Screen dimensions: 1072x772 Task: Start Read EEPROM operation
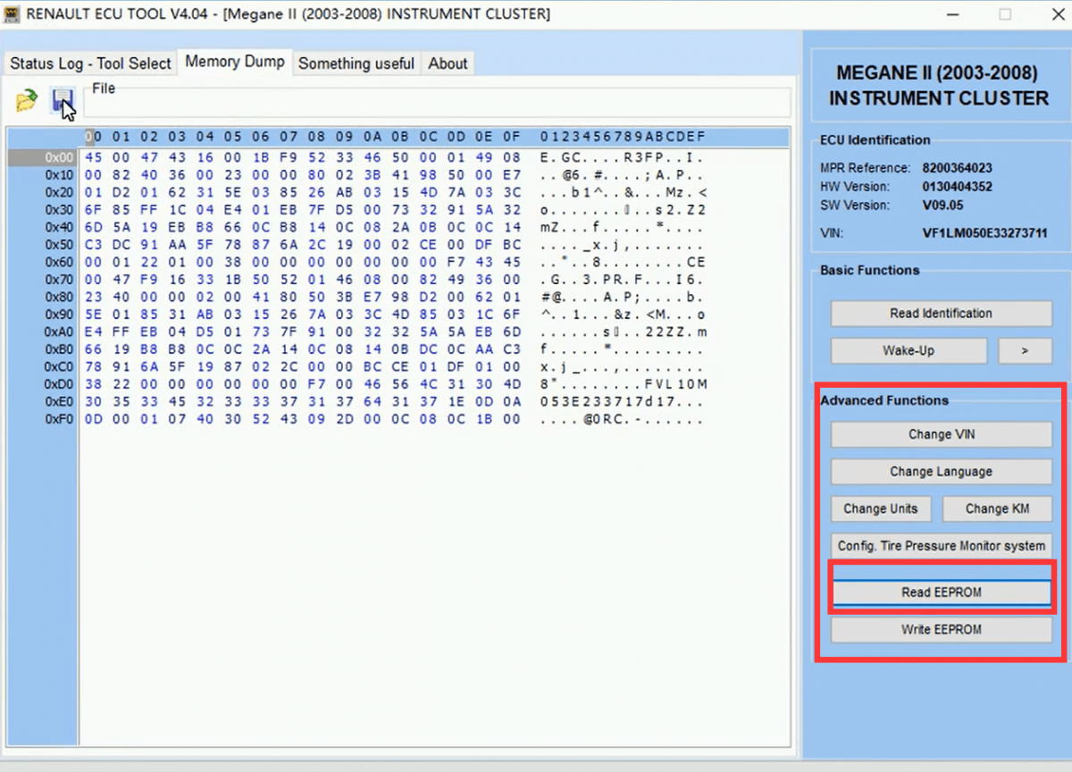click(x=941, y=592)
